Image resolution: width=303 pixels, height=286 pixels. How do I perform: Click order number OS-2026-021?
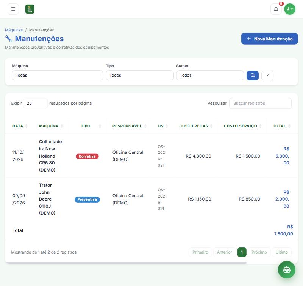pyautogui.click(x=161, y=156)
